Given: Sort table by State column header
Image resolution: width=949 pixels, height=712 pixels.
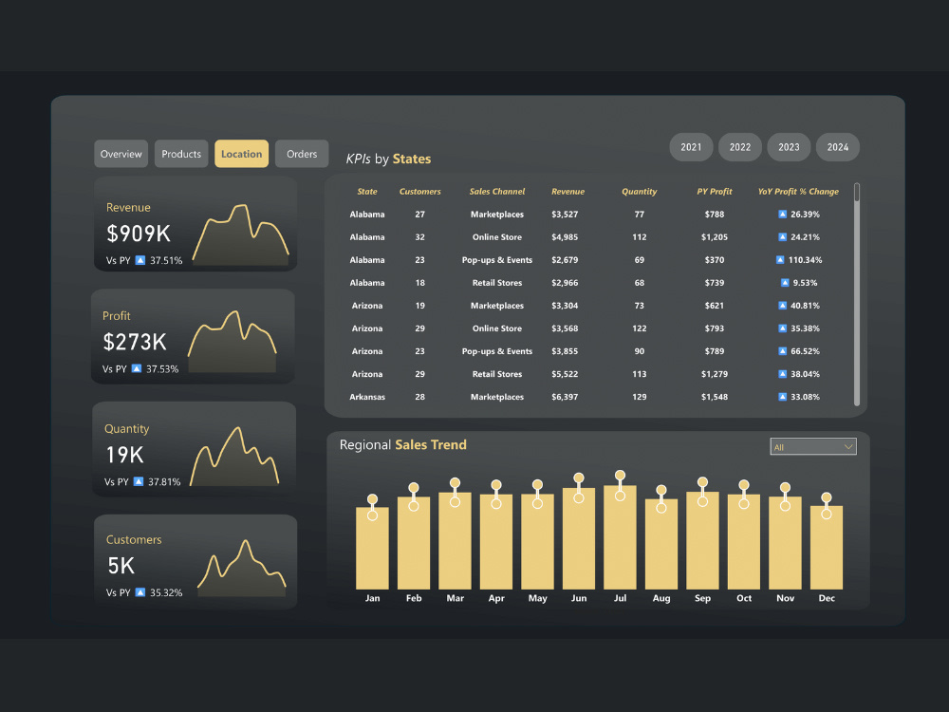Looking at the screenshot, I should point(366,192).
